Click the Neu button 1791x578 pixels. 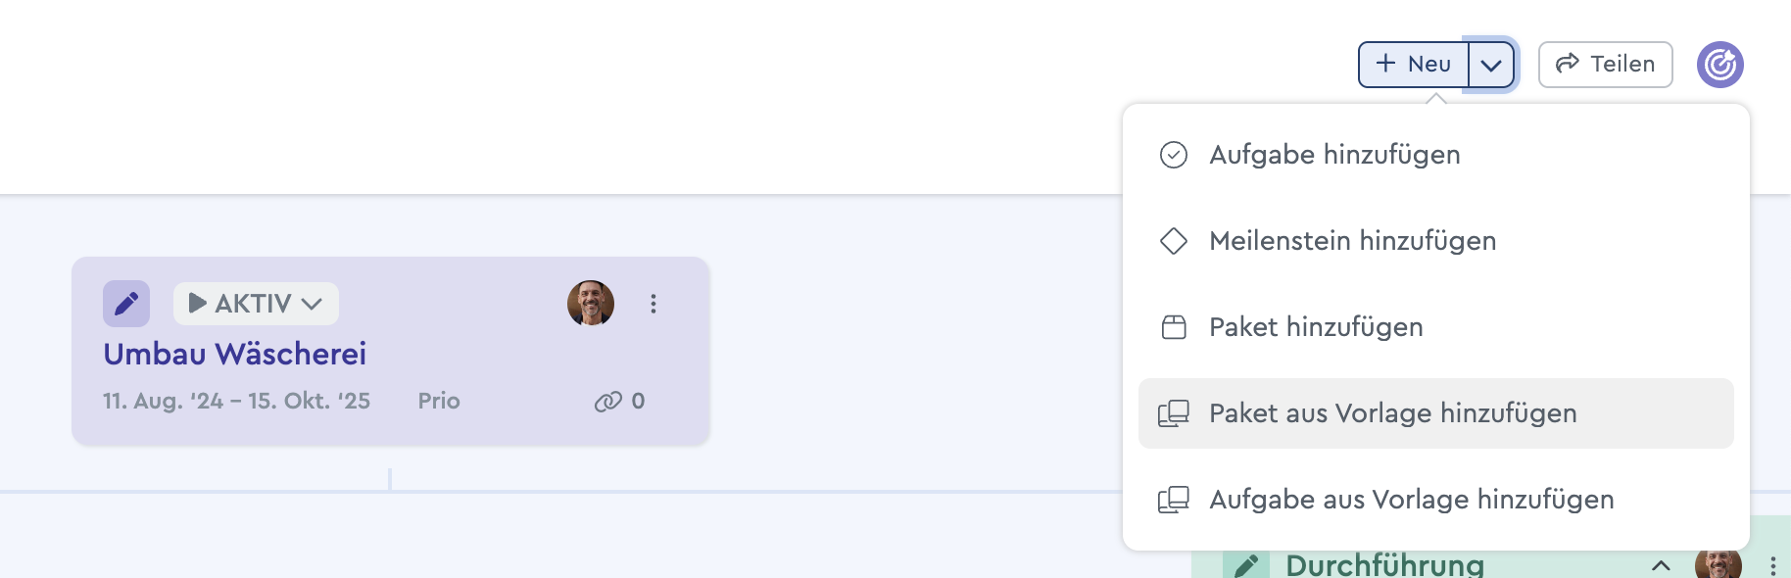tap(1414, 65)
